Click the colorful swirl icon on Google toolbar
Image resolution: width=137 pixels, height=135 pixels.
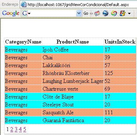pos(114,13)
